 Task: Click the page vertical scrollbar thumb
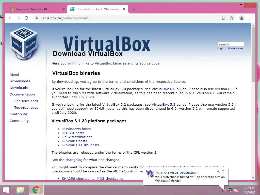pyautogui.click(x=253, y=54)
